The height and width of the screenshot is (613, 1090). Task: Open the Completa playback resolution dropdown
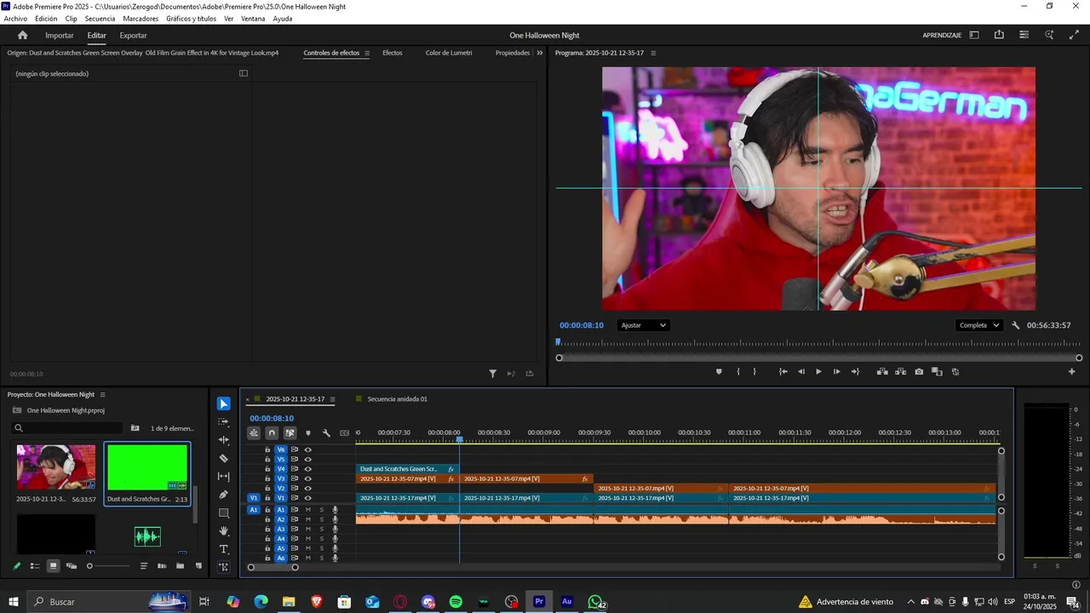[x=979, y=325]
